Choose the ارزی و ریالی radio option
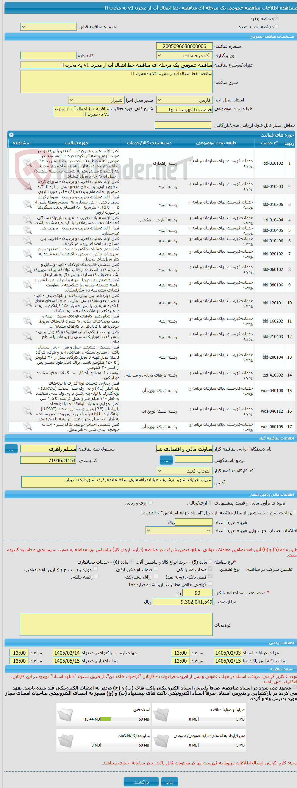 151,502
